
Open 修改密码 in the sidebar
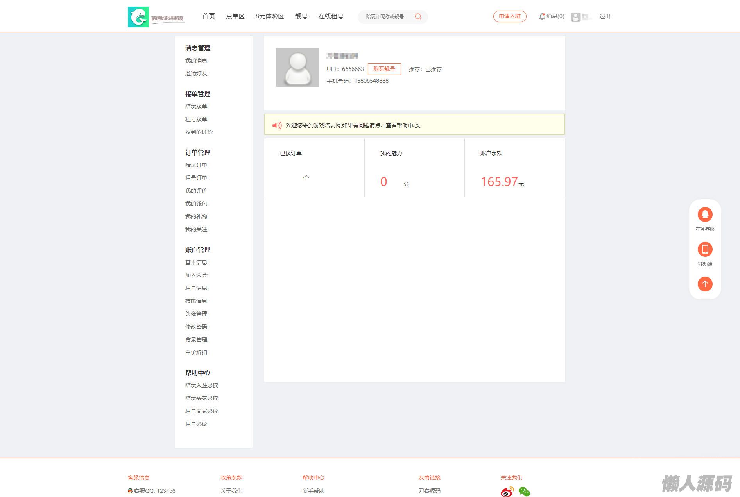click(x=196, y=327)
